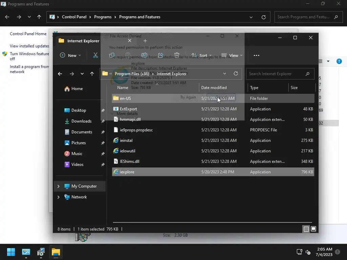The height and width of the screenshot is (260, 347).
Task: Expand the My Computer tree node
Action: pos(58,187)
